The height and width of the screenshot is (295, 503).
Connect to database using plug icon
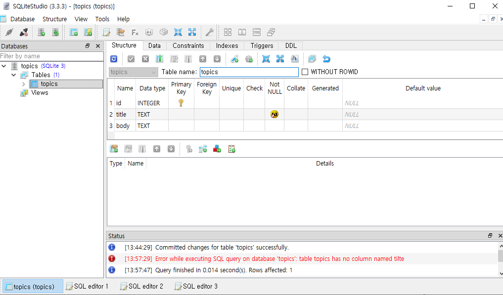click(x=9, y=32)
